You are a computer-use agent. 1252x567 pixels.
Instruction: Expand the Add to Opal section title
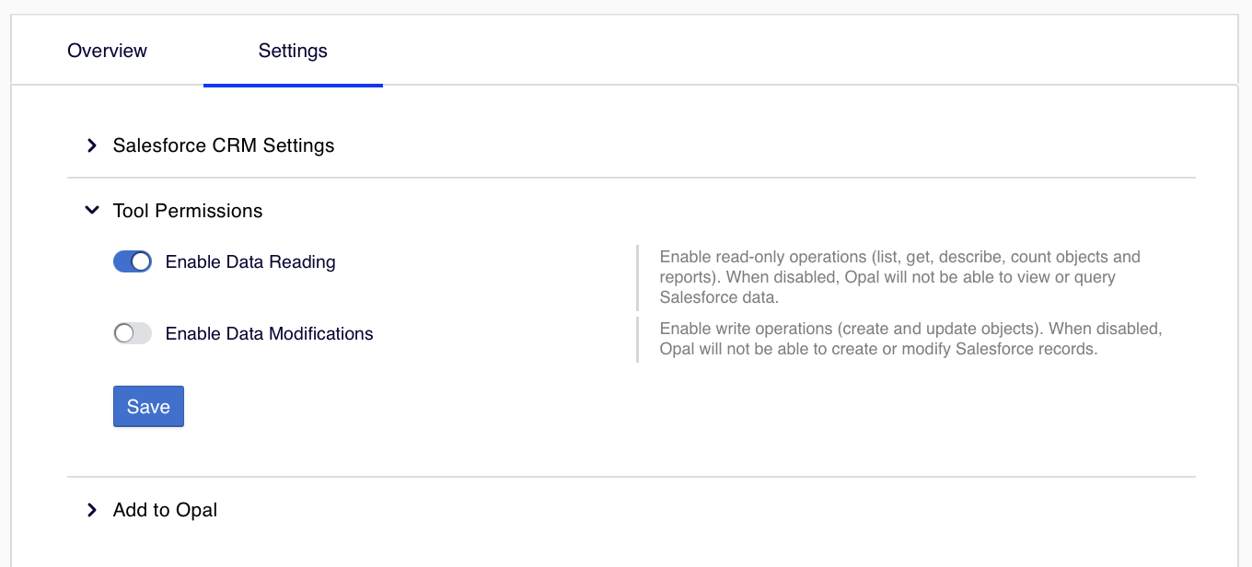165,510
